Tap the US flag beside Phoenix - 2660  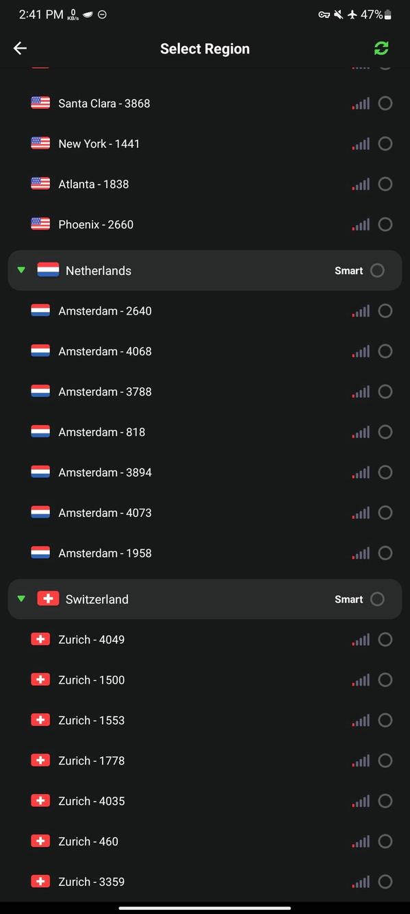40,224
